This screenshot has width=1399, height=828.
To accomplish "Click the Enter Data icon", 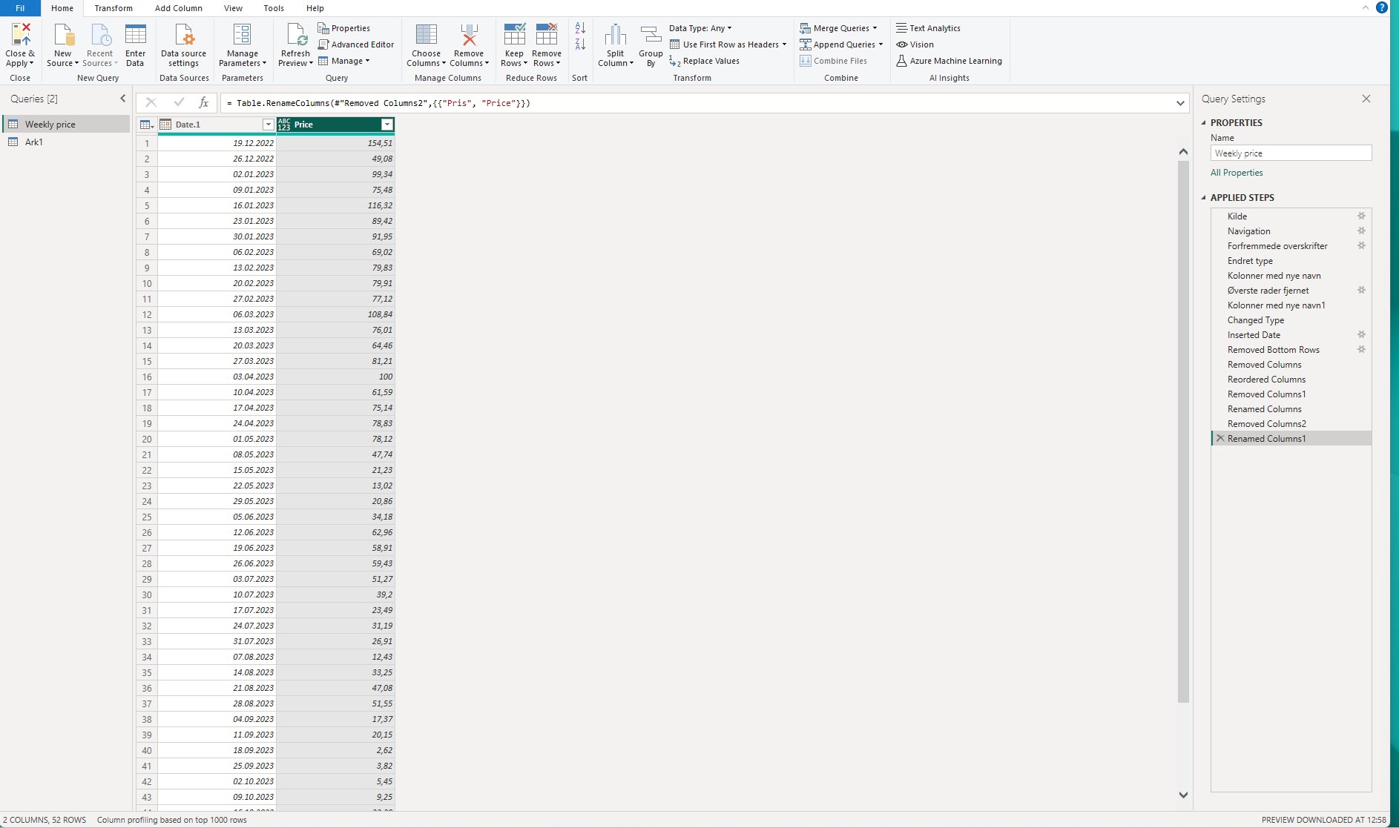I will point(135,35).
